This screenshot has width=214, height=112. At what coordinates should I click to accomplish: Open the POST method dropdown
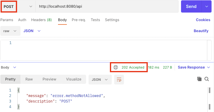coord(18,6)
